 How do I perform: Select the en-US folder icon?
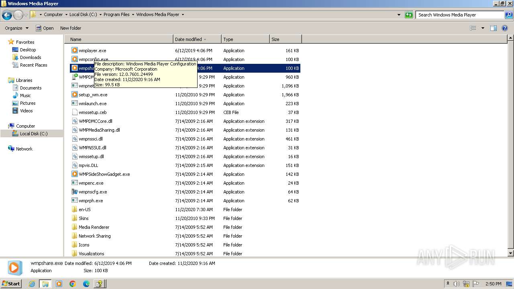tap(74, 210)
